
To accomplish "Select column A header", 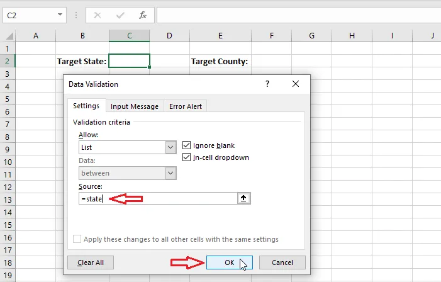I will (36, 36).
